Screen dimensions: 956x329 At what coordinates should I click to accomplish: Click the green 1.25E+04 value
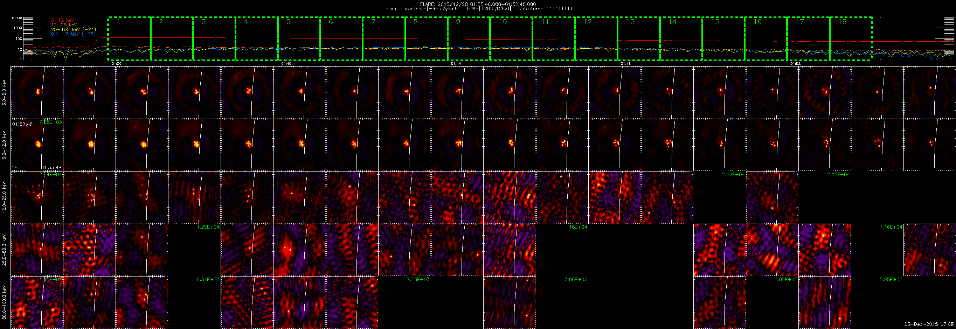pos(208,227)
